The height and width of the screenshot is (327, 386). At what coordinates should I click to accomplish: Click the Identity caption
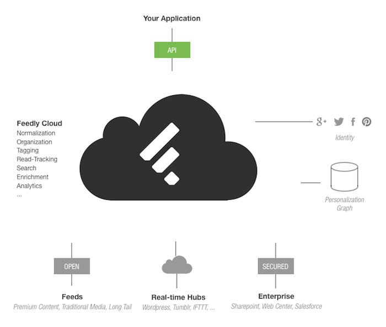pos(345,138)
